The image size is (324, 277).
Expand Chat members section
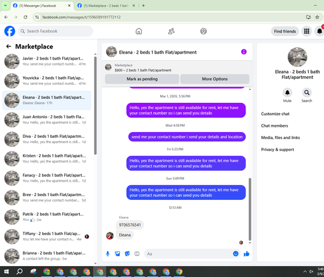pyautogui.click(x=274, y=126)
